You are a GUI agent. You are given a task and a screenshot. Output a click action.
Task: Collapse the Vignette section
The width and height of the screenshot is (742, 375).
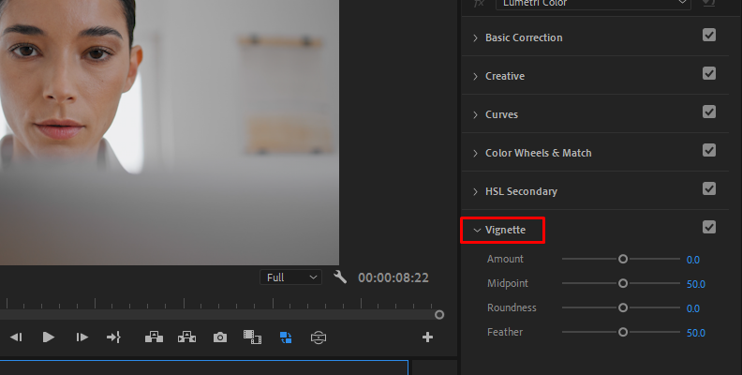(x=477, y=230)
